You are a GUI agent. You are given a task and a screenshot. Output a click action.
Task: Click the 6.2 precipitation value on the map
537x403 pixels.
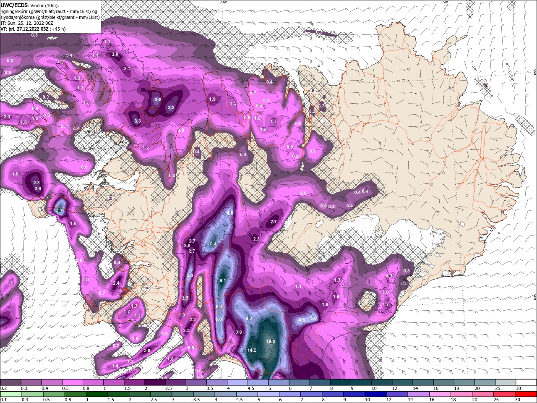tap(249, 319)
